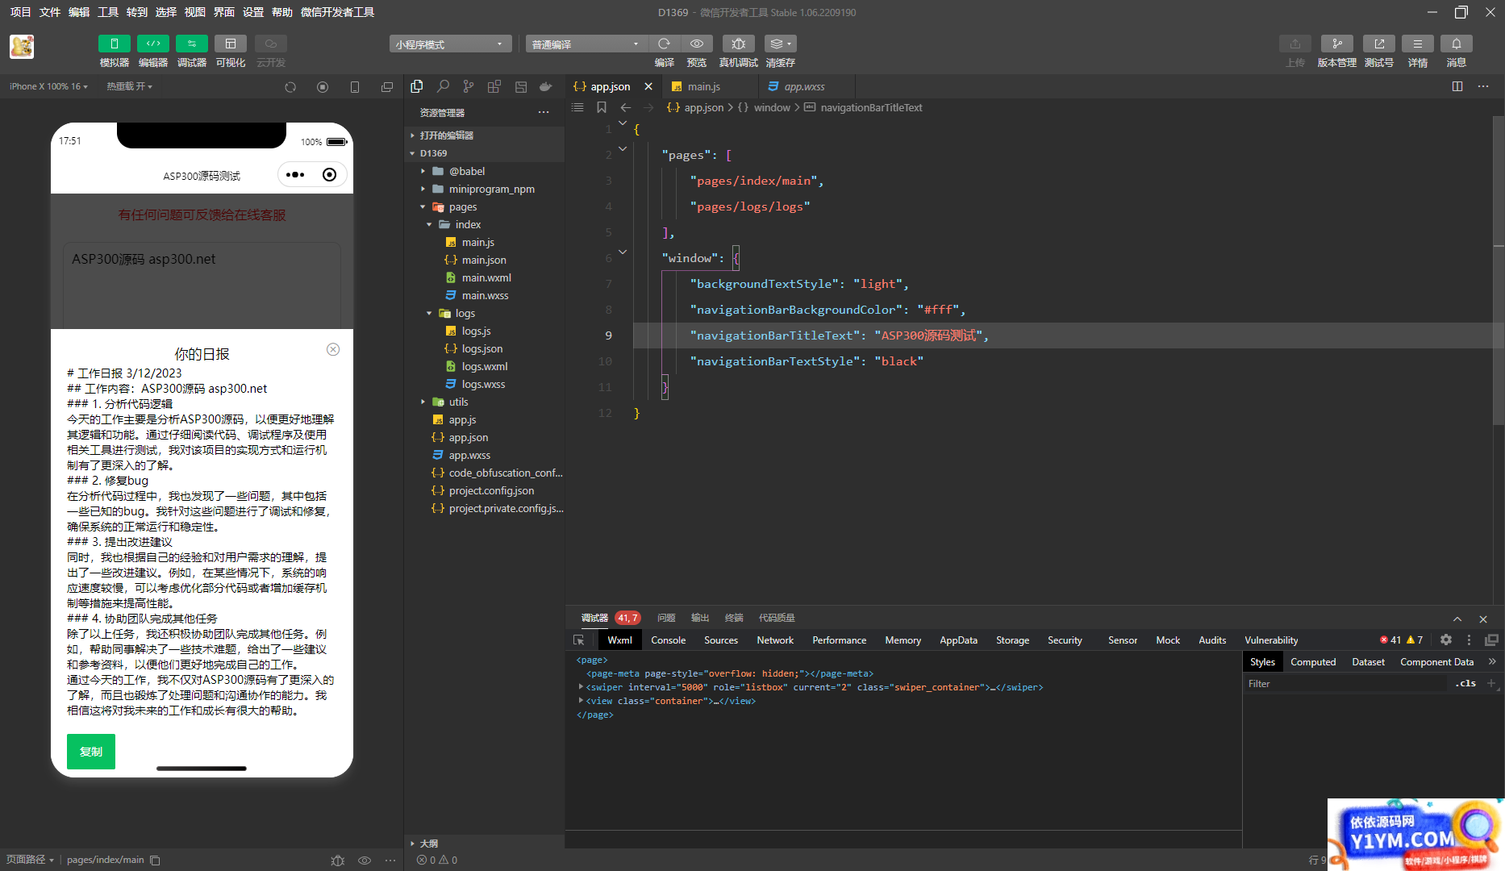Screen dimensions: 1505x871
Task: Open the 工具 menu
Action: click(108, 12)
